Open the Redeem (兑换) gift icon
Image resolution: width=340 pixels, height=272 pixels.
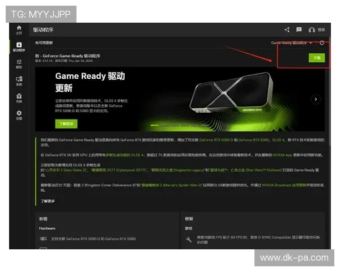click(19, 97)
